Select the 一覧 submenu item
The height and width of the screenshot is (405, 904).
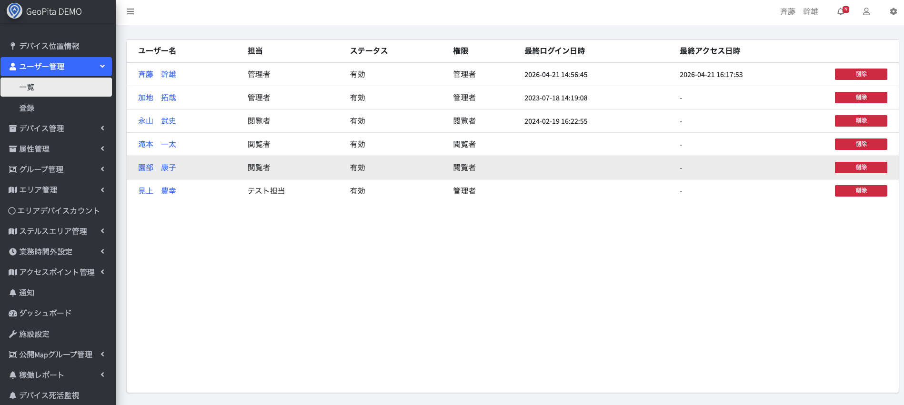(x=27, y=87)
